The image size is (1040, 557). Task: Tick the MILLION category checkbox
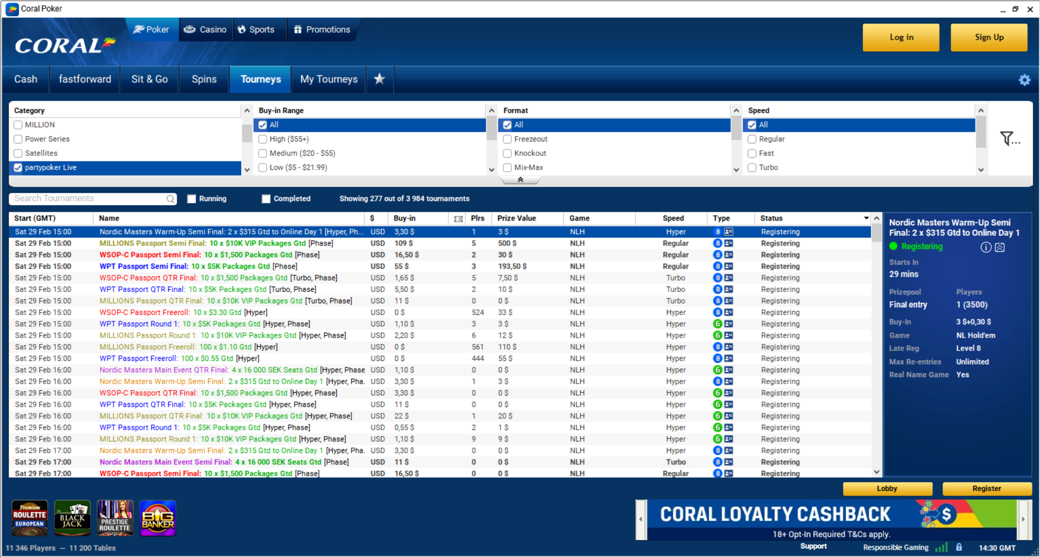click(18, 125)
